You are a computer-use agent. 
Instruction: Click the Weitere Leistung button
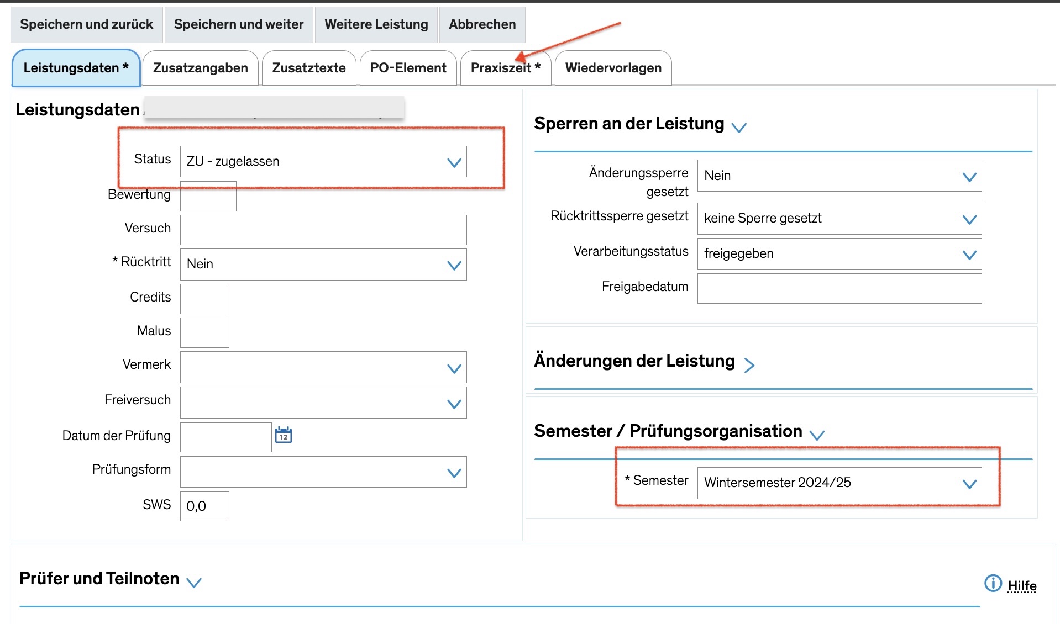point(376,24)
